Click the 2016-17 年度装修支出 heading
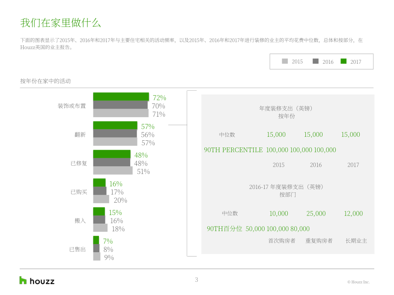The height and width of the screenshot is (295, 394). [287, 187]
